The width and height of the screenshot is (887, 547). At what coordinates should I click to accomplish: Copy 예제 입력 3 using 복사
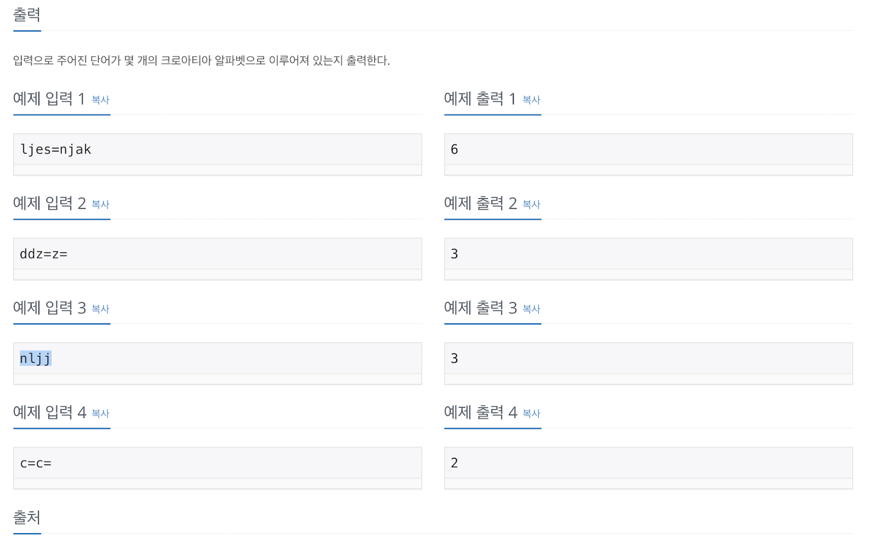100,309
